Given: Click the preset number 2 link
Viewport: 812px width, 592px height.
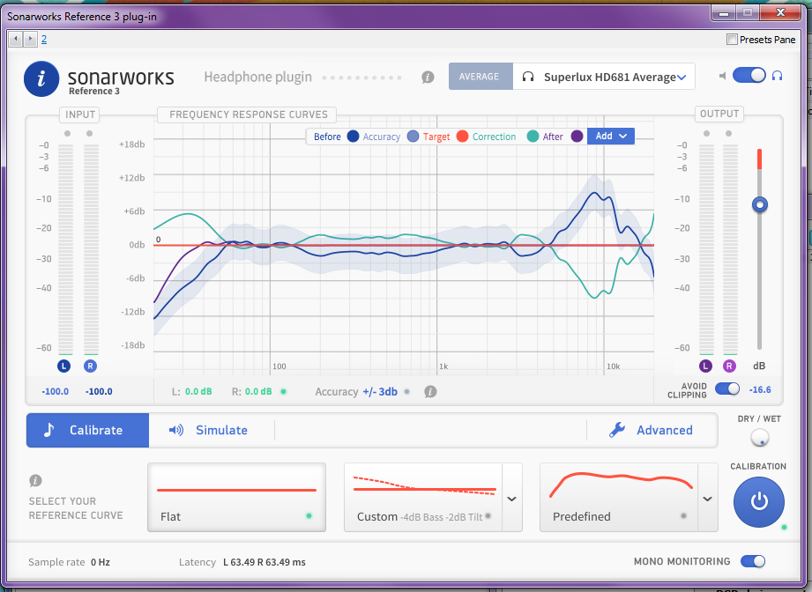Looking at the screenshot, I should (44, 40).
